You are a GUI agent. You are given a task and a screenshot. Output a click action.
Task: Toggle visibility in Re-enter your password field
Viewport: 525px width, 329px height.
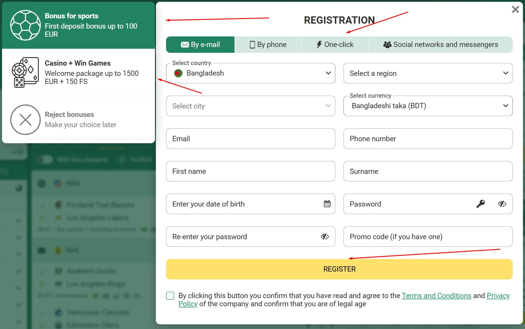pyautogui.click(x=325, y=237)
